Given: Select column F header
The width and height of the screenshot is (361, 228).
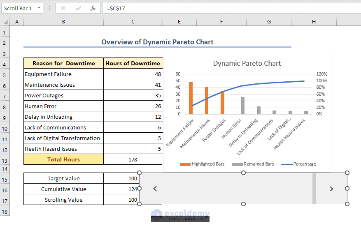Looking at the screenshot, I should (x=221, y=22).
